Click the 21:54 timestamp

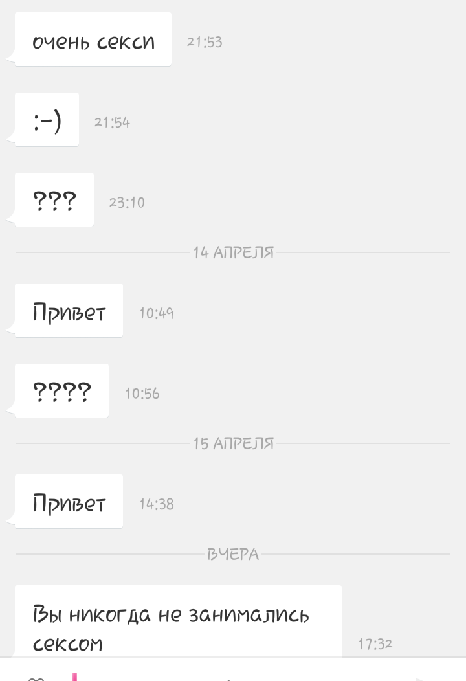click(x=112, y=122)
